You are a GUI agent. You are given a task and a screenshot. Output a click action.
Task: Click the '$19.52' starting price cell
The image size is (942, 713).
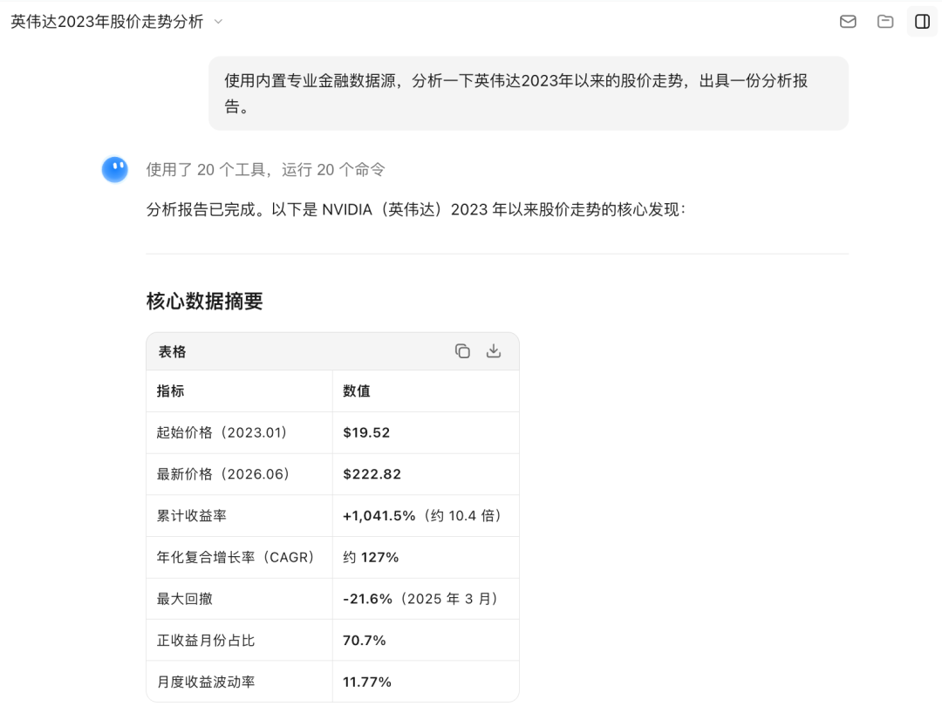[366, 432]
